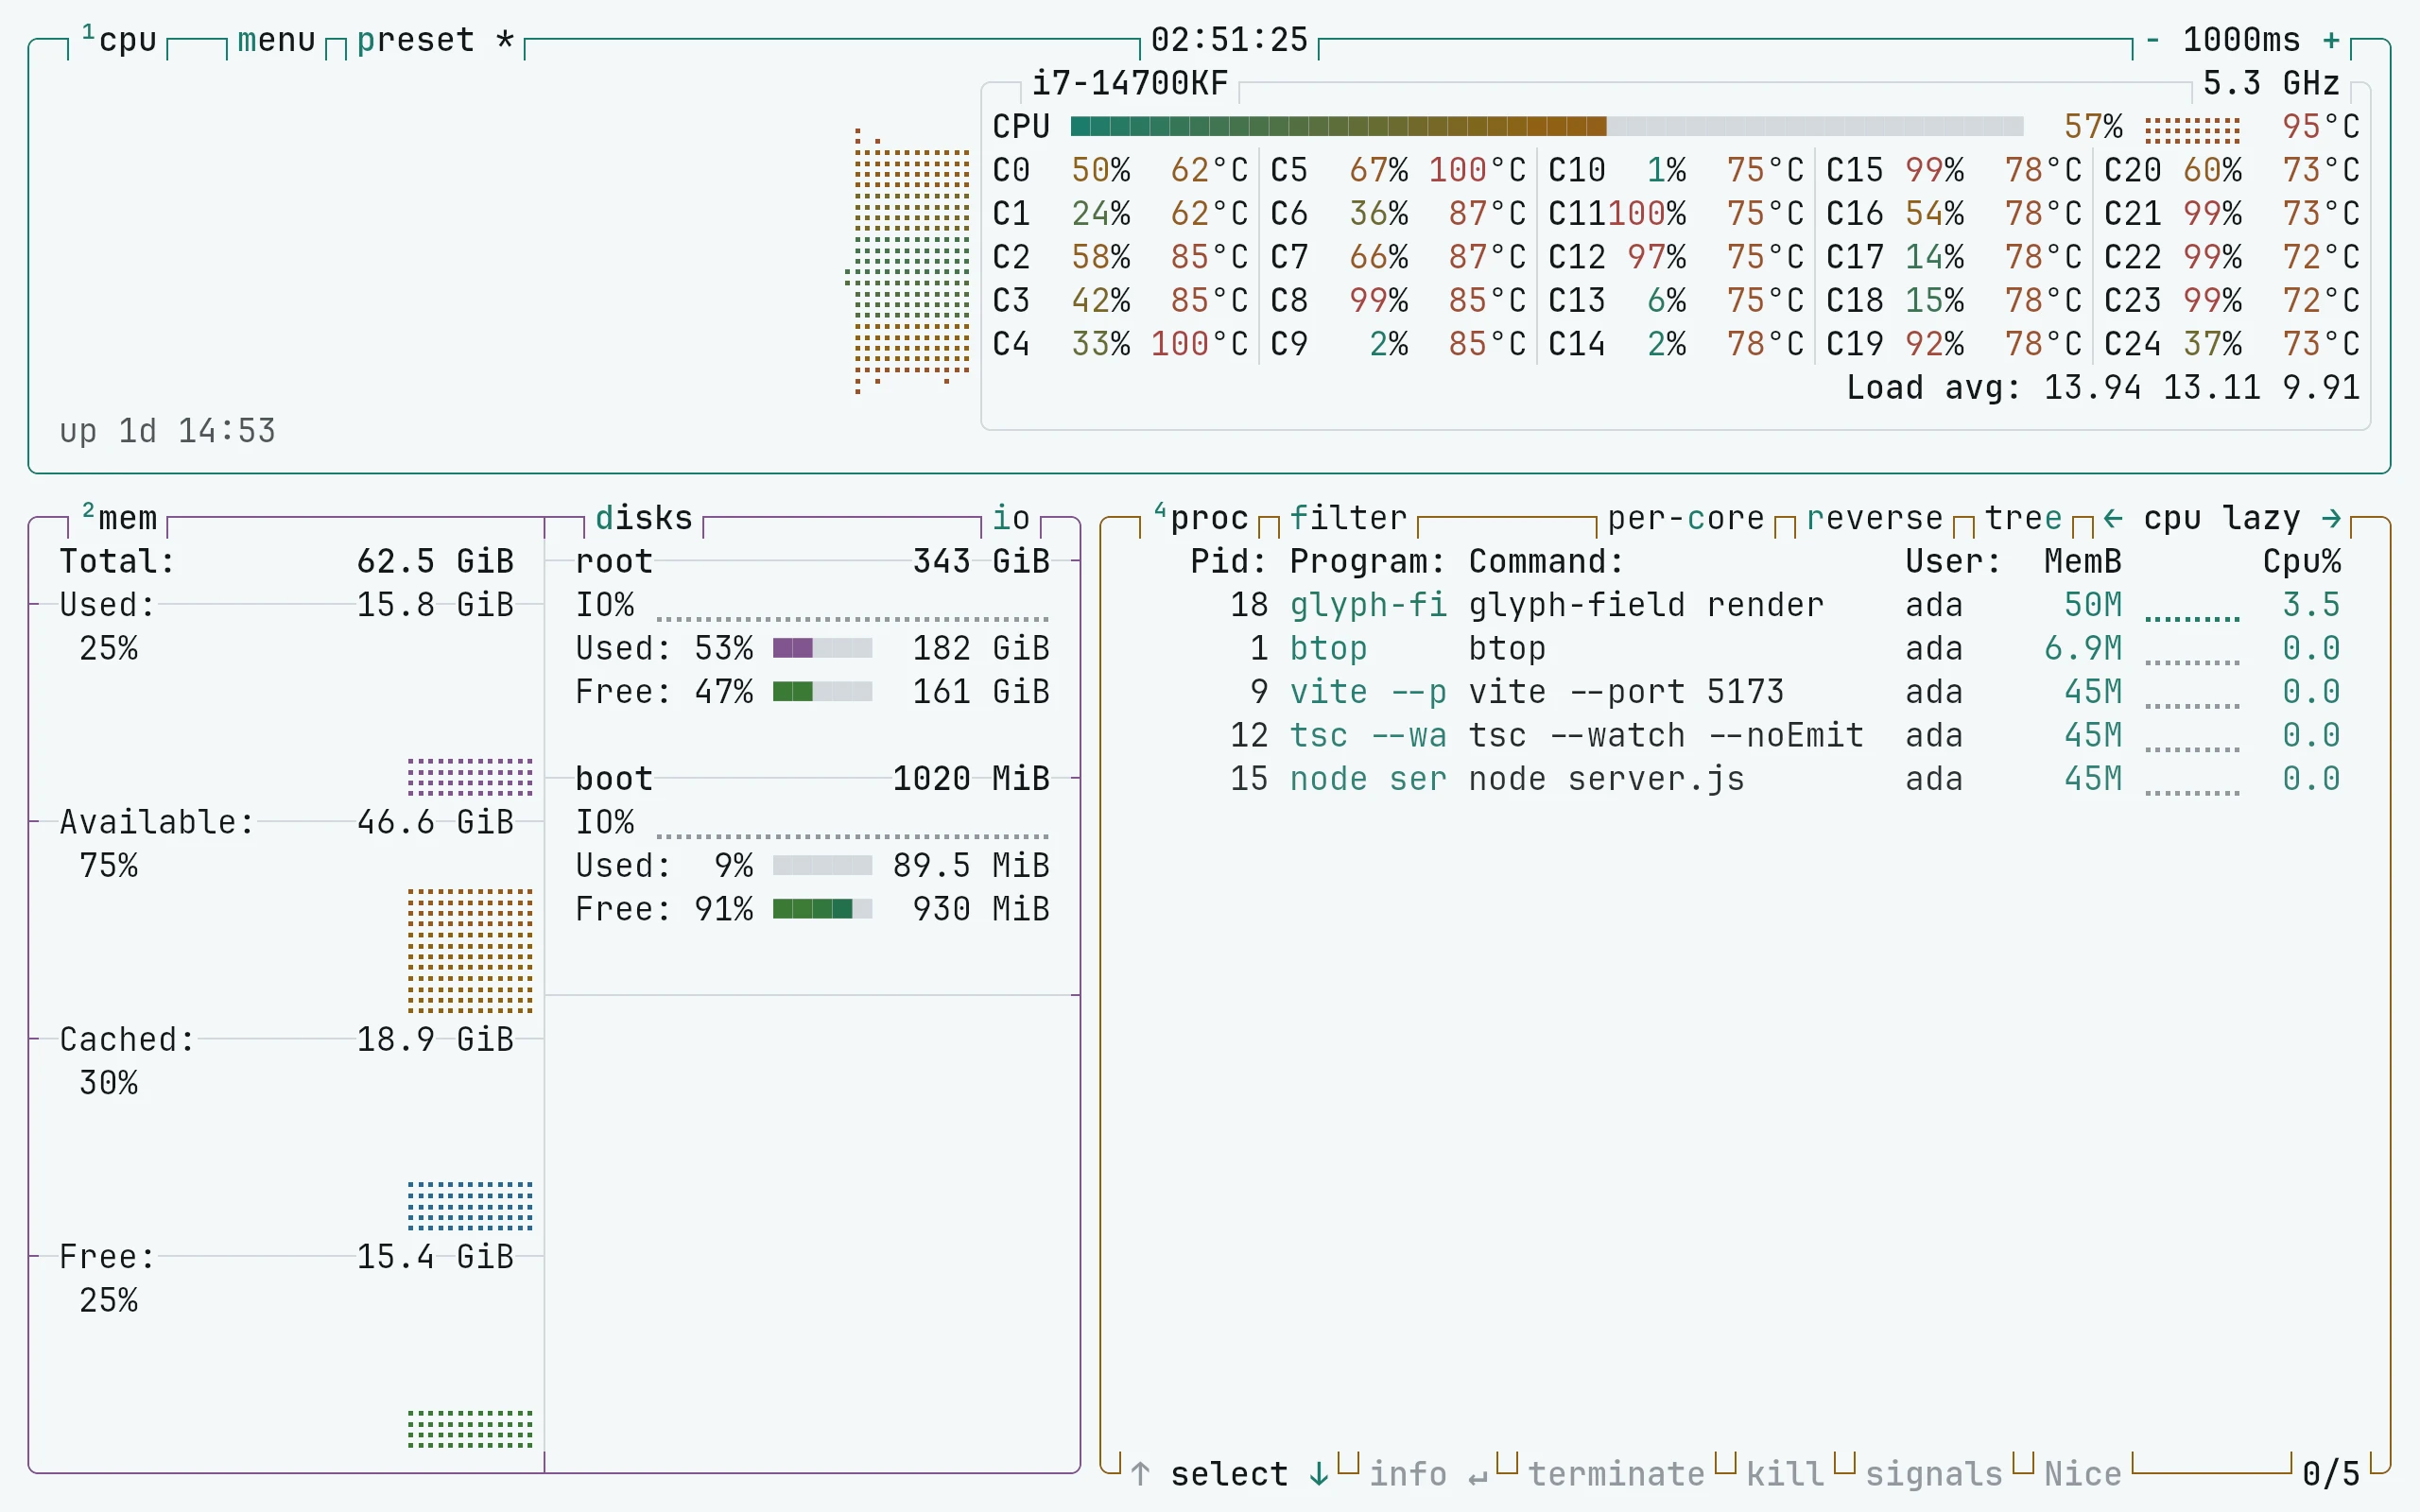Screen dimensions: 2420x1512
Task: Click right arrow to change proc sorting
Action: click(x=2331, y=518)
